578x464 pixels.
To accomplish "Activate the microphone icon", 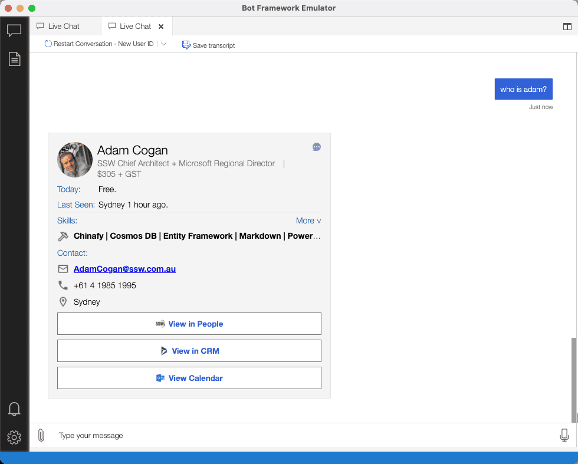I will 564,435.
